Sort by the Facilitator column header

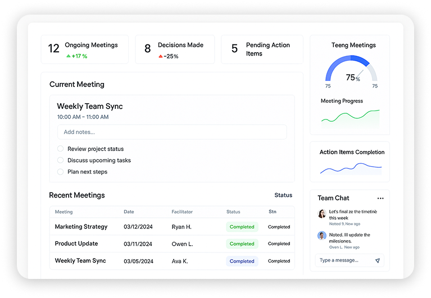pyautogui.click(x=182, y=212)
